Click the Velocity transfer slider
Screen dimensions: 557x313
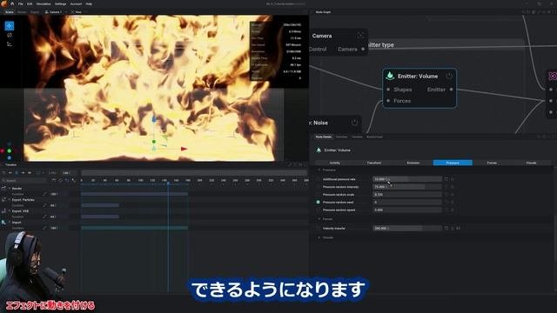407,228
